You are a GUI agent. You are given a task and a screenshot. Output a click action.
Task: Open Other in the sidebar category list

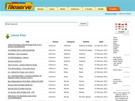[115, 53]
